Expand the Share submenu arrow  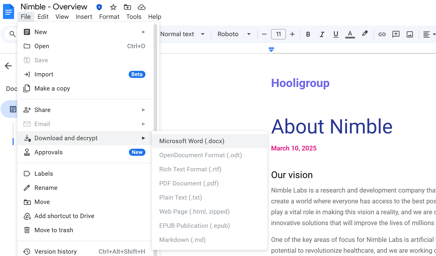143,110
